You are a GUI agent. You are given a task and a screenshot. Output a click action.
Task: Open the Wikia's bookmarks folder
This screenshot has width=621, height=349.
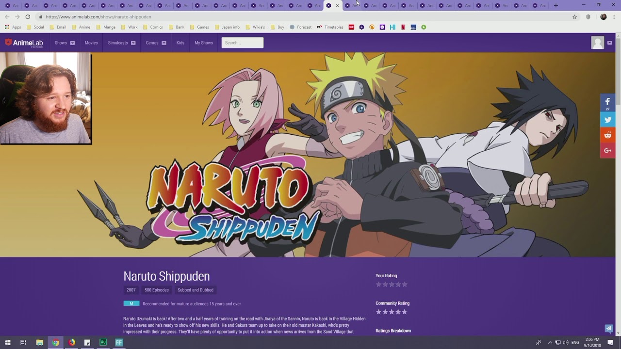coord(255,27)
